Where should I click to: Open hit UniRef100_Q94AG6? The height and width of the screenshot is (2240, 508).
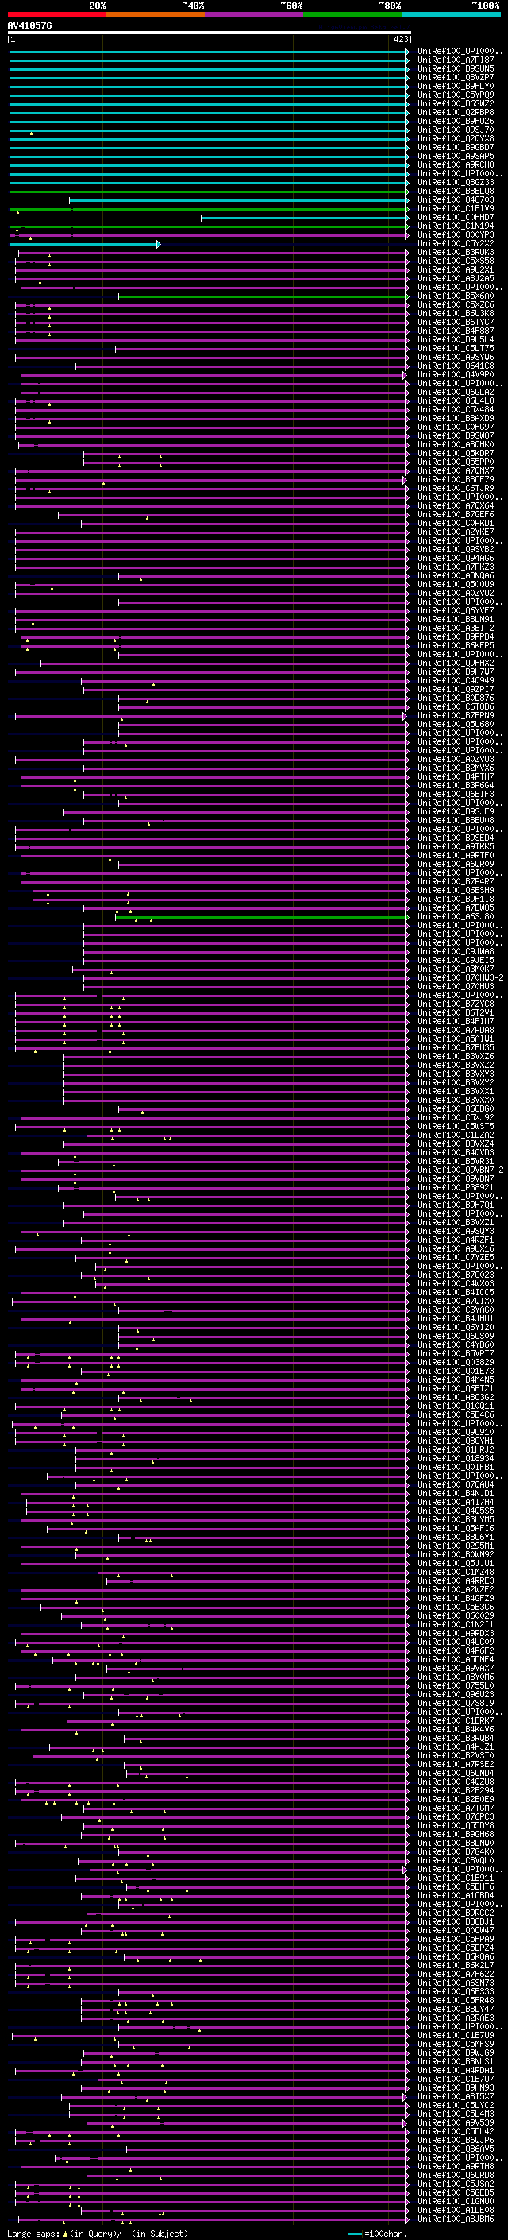coord(456,559)
